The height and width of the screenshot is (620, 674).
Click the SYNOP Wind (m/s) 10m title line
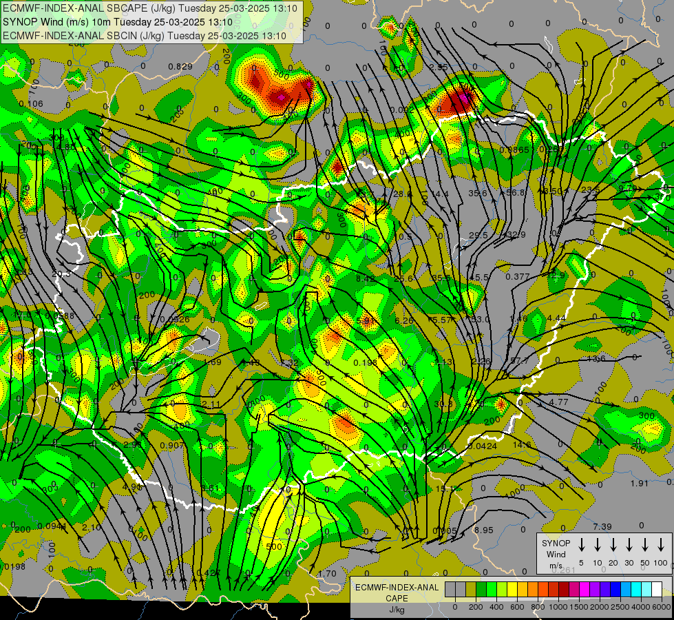[117, 22]
